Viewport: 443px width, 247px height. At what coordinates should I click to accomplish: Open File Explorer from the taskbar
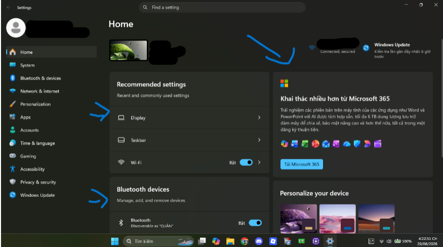[x=230, y=241]
